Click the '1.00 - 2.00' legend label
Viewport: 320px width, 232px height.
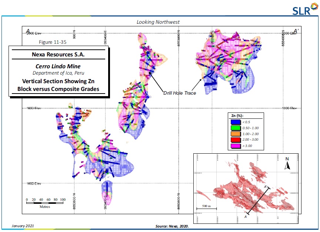250,134
